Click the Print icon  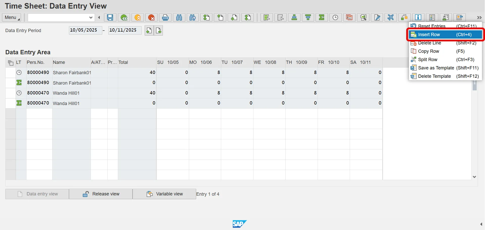point(165,17)
